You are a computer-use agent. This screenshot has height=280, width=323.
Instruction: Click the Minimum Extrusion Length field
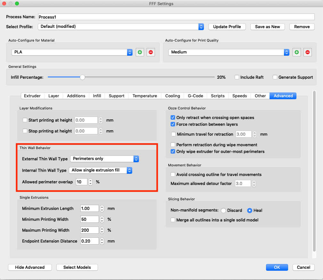tap(90, 208)
